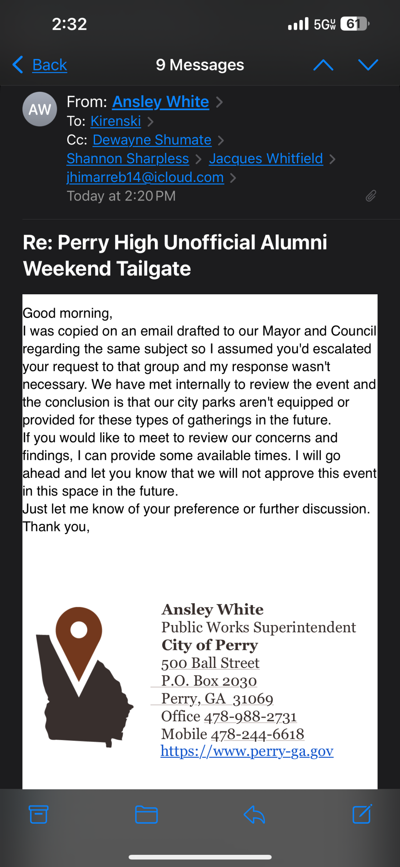This screenshot has width=400, height=867.
Task: Go back to the mailbox list
Action: pos(40,65)
